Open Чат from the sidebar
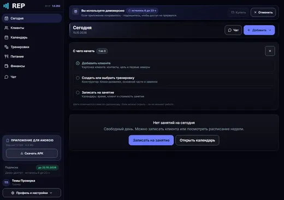This screenshot has height=200, width=284. (x=32, y=77)
